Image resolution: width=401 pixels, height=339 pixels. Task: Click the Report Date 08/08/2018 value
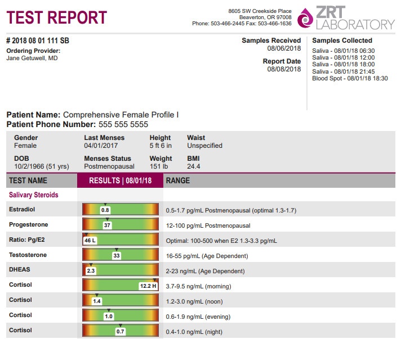[x=284, y=70]
